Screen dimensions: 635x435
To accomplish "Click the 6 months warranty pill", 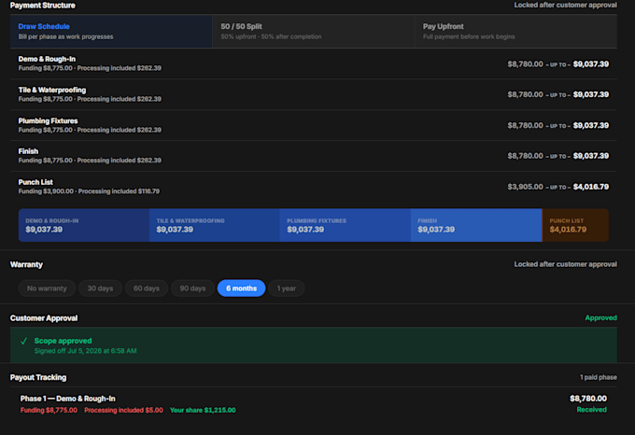I will (241, 288).
